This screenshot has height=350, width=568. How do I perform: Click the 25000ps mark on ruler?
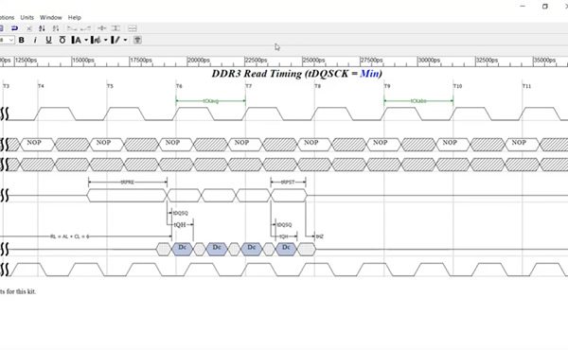[313, 61]
